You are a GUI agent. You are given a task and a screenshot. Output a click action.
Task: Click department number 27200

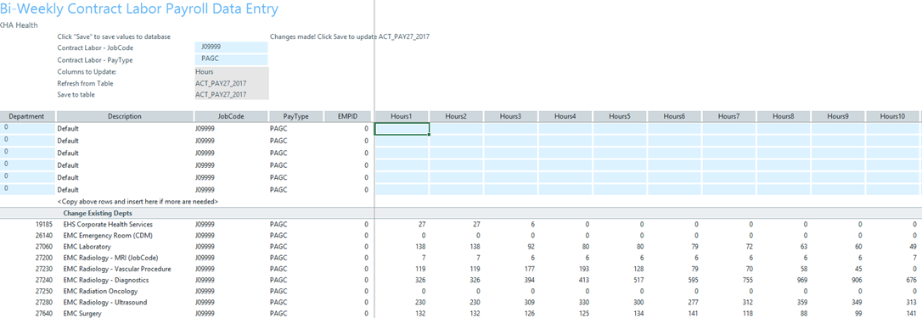coord(44,258)
